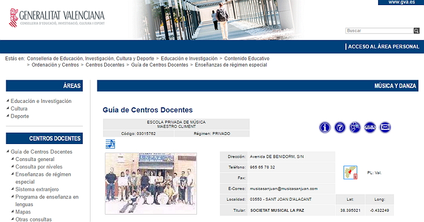Select Programa de enseñanza en lenguas
424x222 pixels.
coord(47,201)
